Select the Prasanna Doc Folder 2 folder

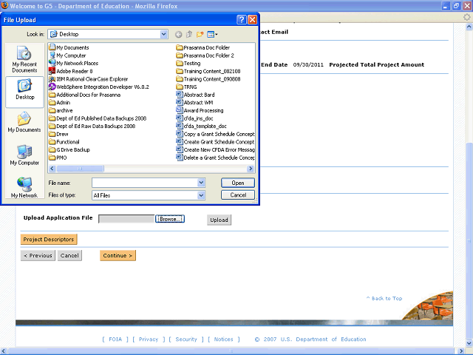pyautogui.click(x=205, y=55)
